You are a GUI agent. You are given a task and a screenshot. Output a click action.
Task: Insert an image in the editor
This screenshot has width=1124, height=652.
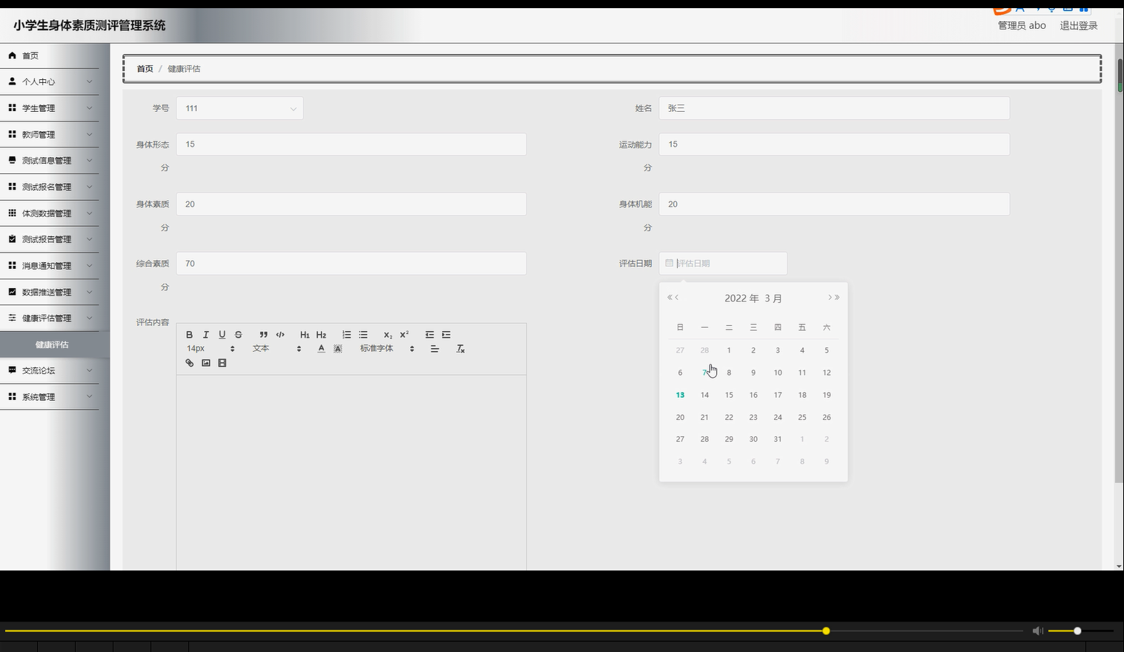tap(206, 363)
